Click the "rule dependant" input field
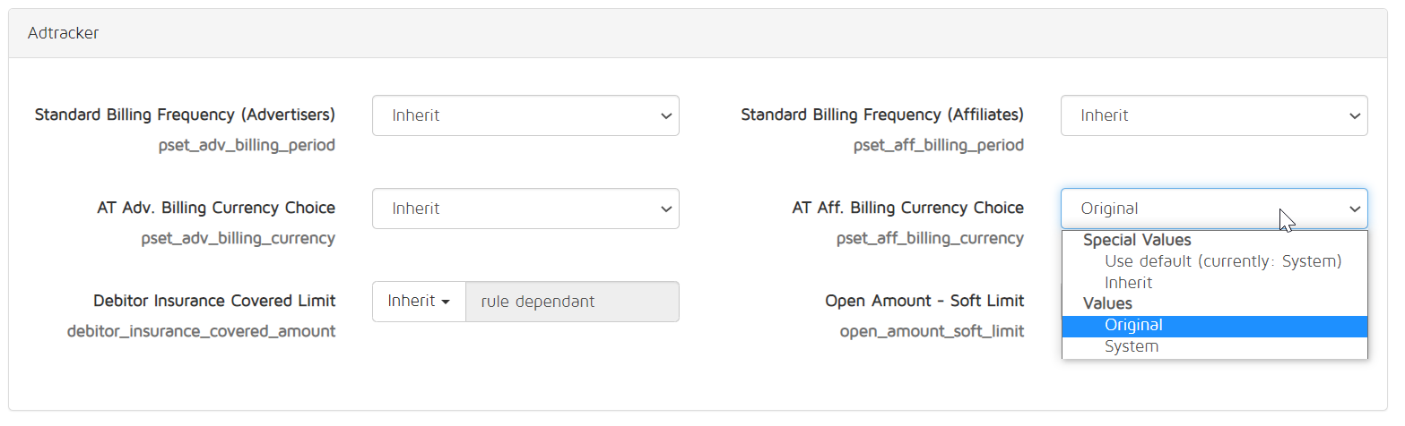The width and height of the screenshot is (1405, 426). (x=572, y=302)
